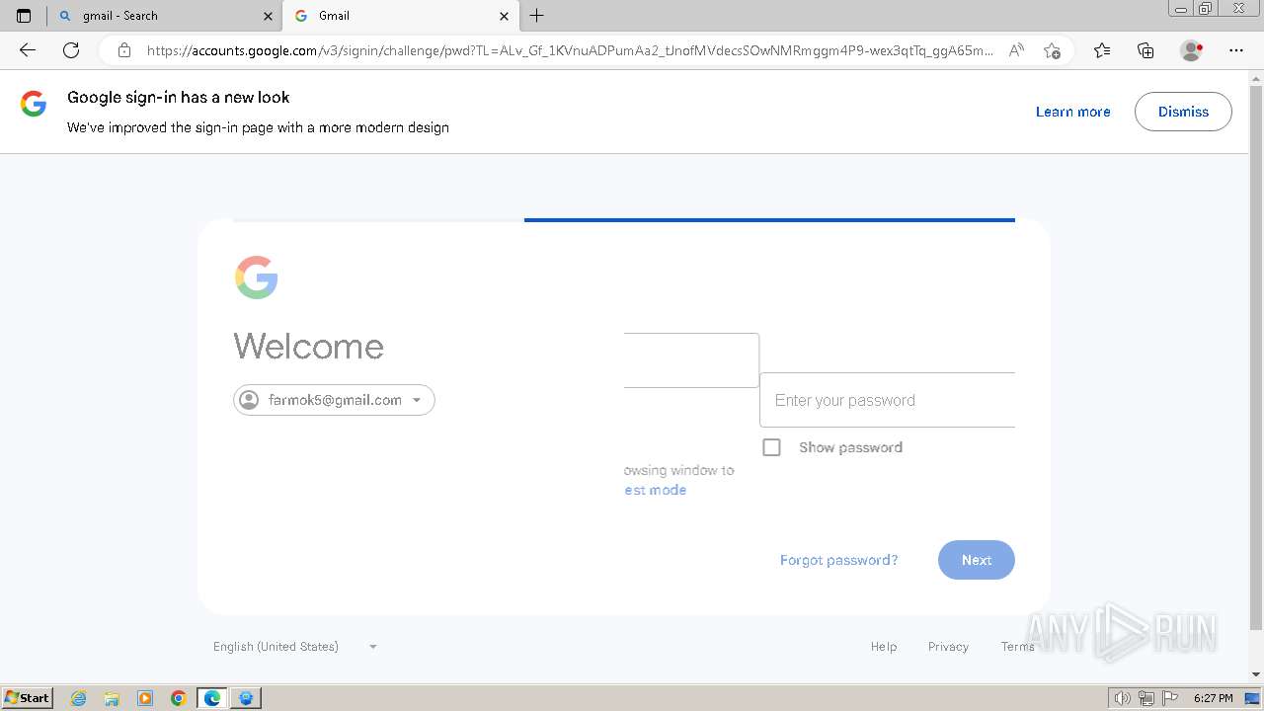Image resolution: width=1264 pixels, height=711 pixels.
Task: Open a new browser tab
Action: pos(536,16)
